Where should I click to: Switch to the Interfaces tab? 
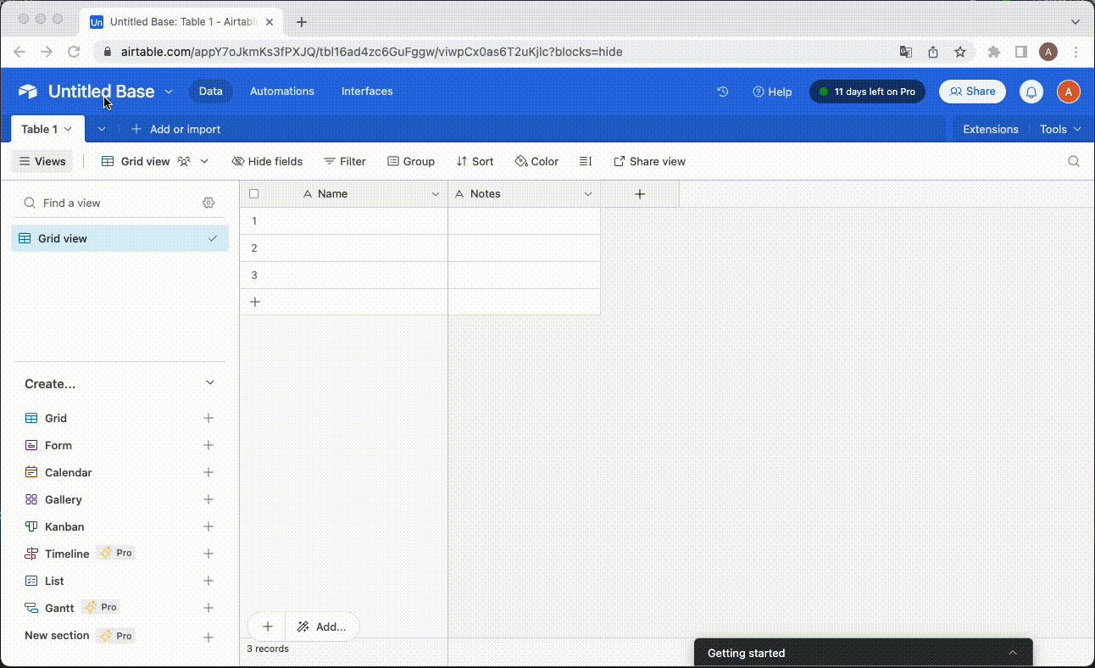pos(367,92)
